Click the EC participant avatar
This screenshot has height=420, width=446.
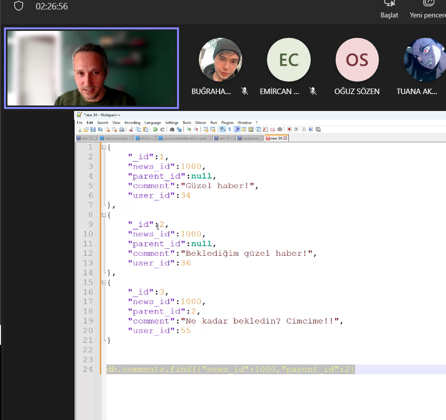[x=289, y=60]
